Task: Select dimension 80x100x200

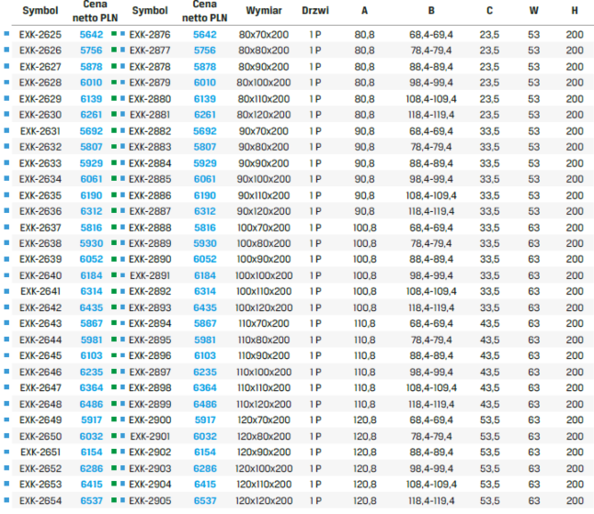Action: click(x=264, y=83)
